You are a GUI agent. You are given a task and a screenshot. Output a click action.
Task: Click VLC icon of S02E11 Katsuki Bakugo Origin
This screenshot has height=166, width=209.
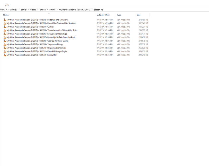click(5, 51)
